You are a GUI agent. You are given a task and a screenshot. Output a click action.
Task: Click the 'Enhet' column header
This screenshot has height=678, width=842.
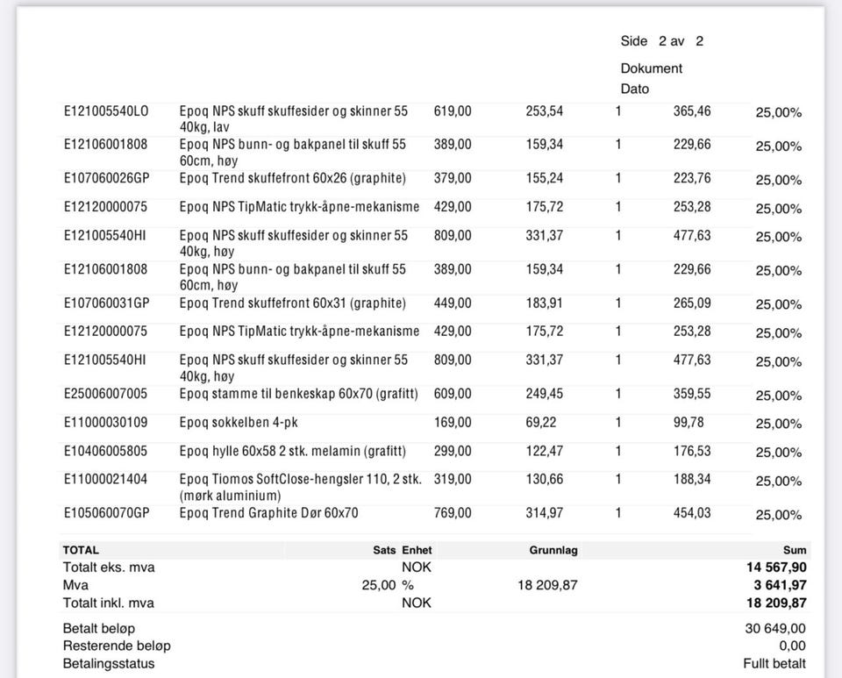click(x=417, y=550)
